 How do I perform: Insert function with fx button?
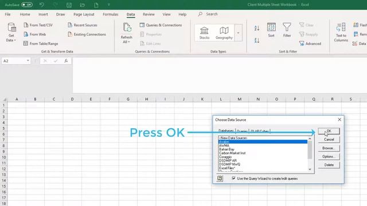pyautogui.click(x=66, y=61)
